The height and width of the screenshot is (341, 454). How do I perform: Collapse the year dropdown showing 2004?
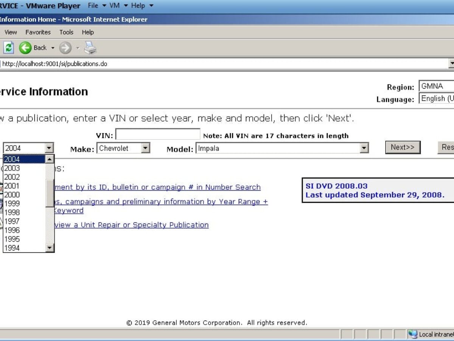click(49, 148)
